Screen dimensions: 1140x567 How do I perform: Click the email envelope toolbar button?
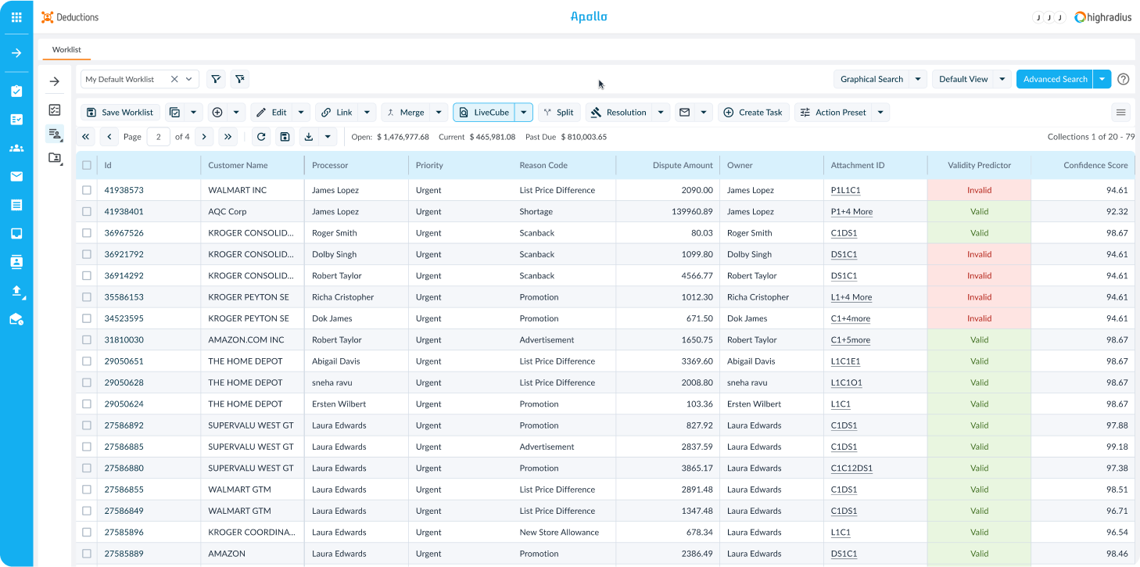pyautogui.click(x=684, y=113)
